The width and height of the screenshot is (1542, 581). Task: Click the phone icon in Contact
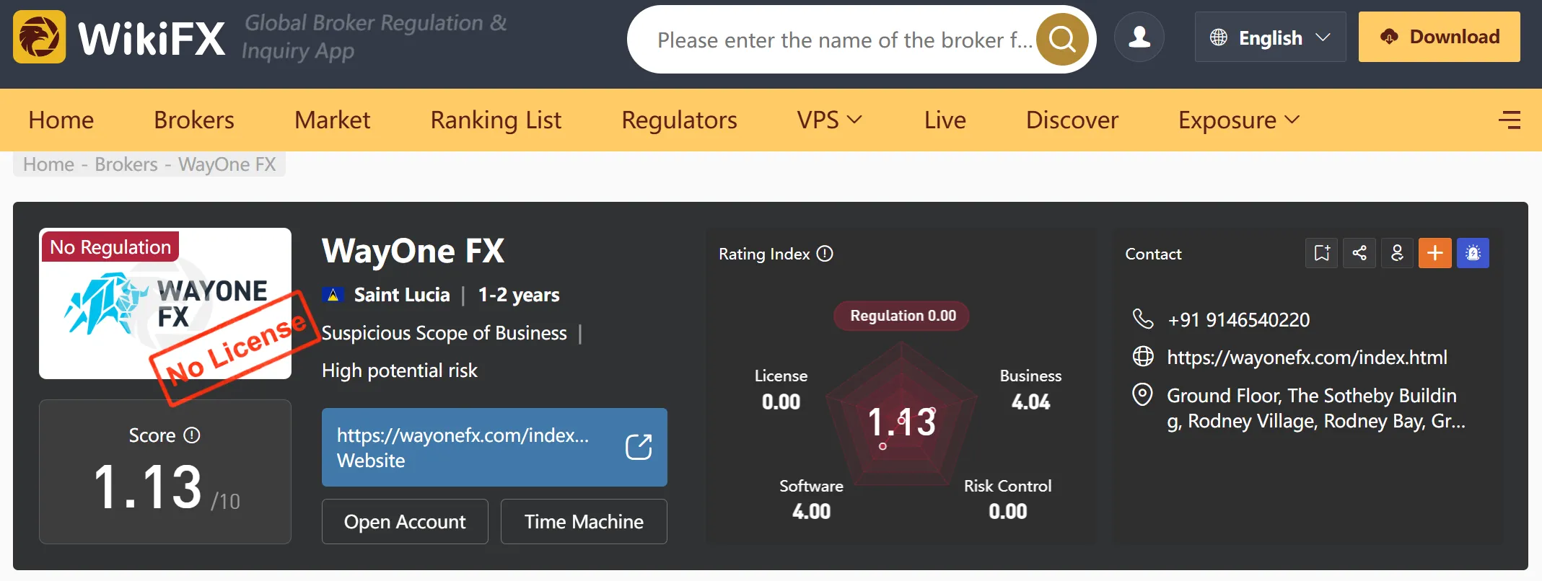click(x=1143, y=319)
